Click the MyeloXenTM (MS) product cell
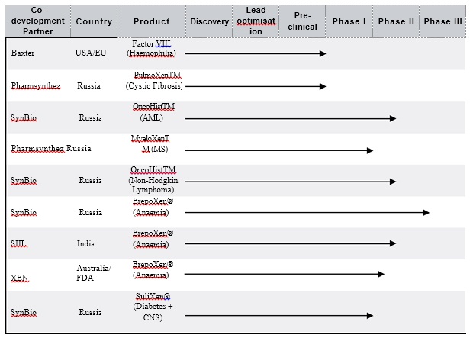Screen dimensions: 473x338 [154, 144]
